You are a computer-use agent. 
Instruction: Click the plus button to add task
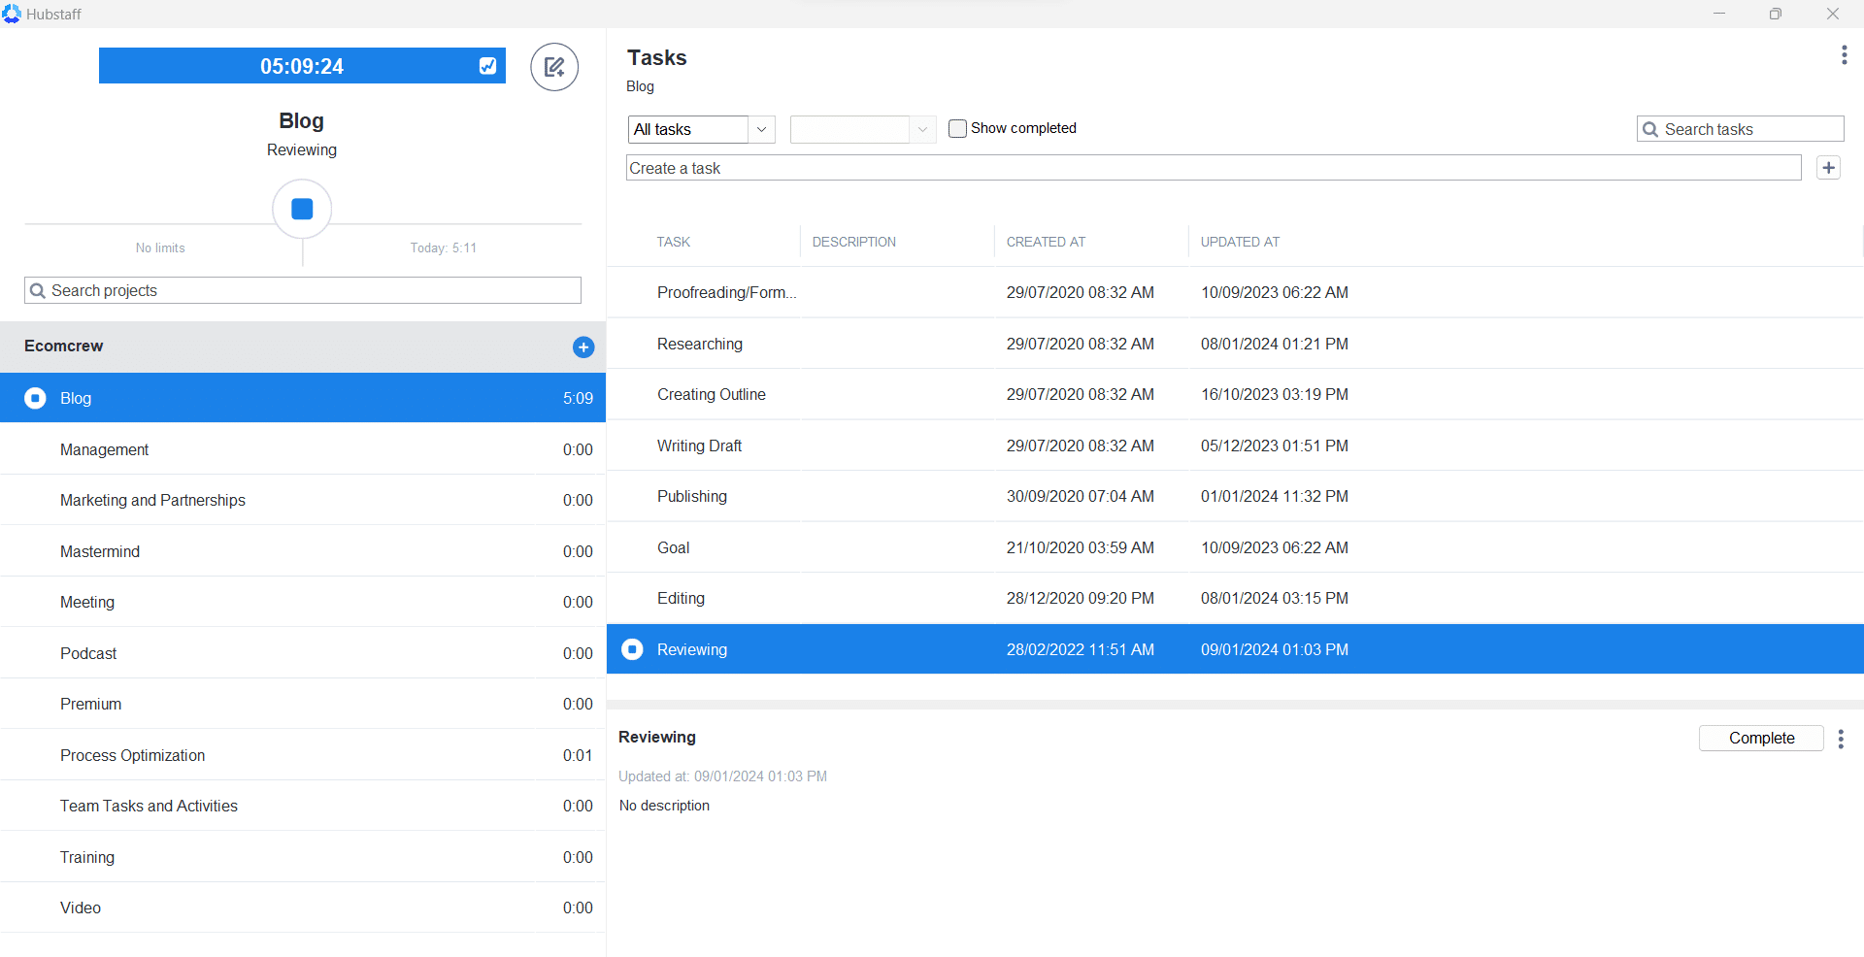click(x=1828, y=168)
